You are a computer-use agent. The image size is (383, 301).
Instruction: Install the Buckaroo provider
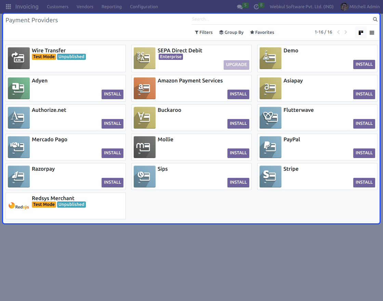coord(238,123)
